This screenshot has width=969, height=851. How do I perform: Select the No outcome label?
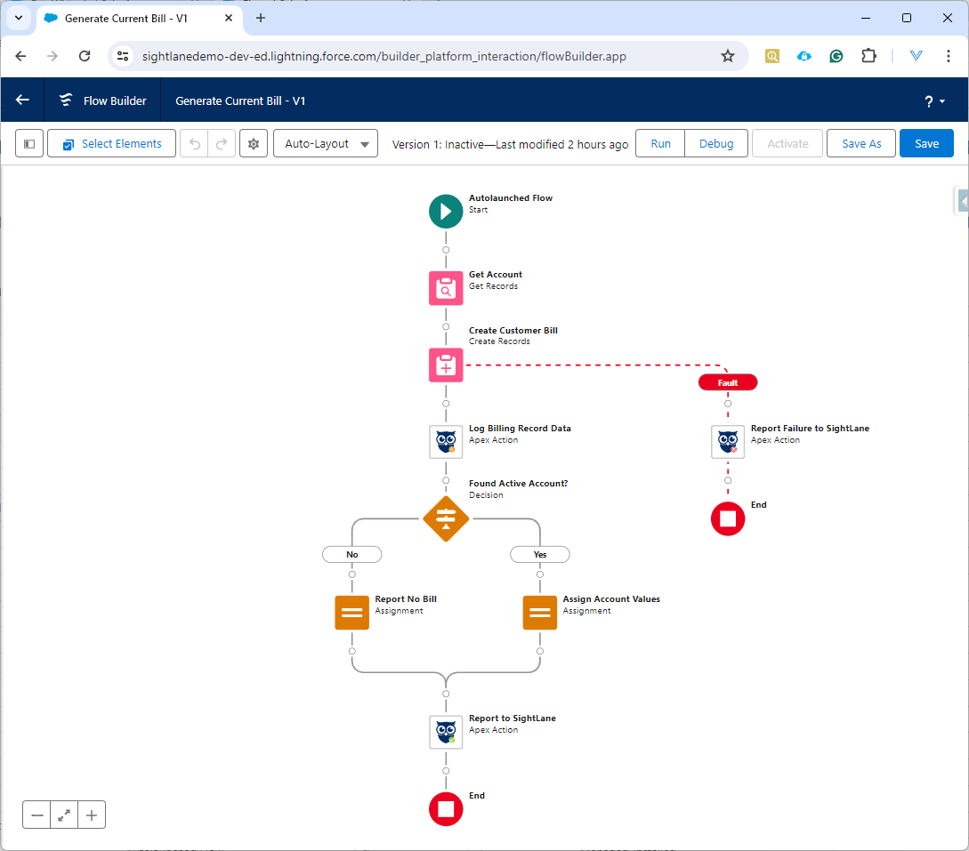click(351, 555)
